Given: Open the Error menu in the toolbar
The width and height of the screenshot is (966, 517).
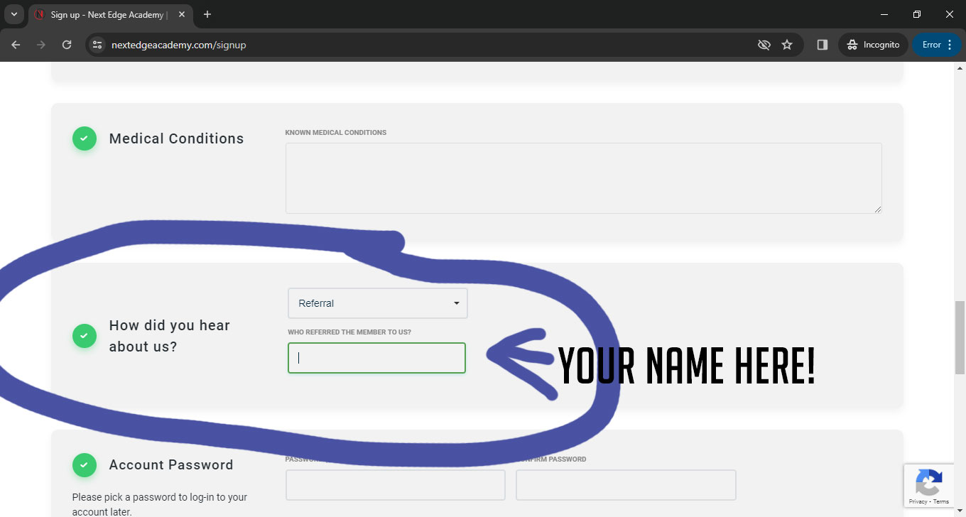Looking at the screenshot, I should (937, 45).
